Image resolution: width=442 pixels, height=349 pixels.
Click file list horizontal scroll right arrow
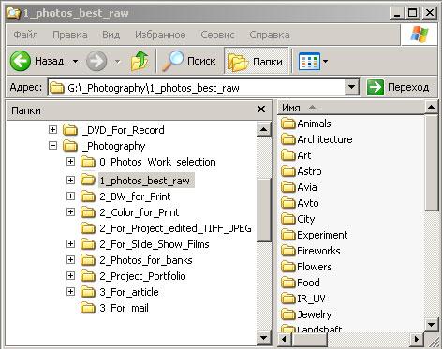click(417, 339)
